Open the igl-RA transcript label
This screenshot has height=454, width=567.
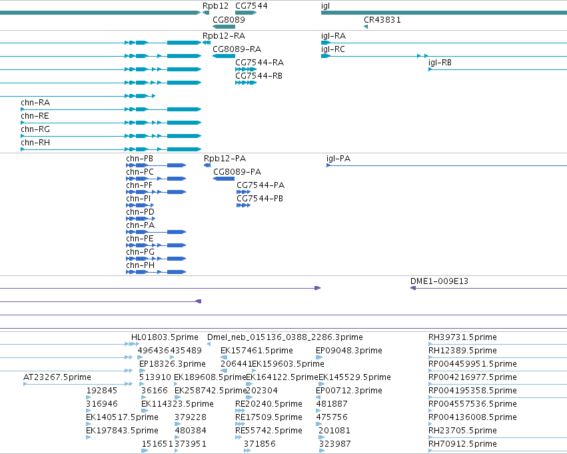(x=333, y=36)
